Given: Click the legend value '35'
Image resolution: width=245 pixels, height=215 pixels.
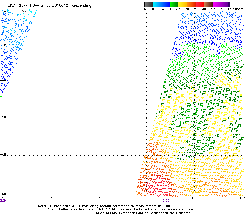Looking at the screenshot, I should coord(204,9).
